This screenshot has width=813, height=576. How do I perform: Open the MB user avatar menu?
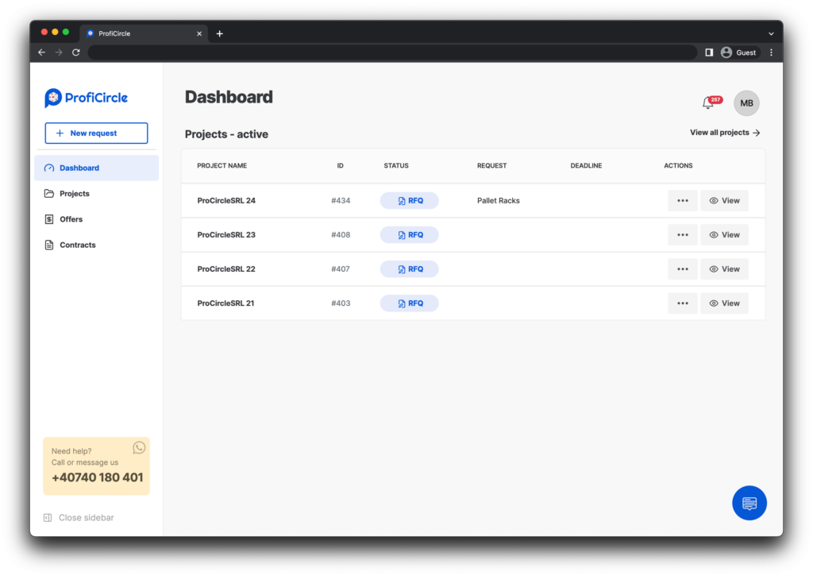coord(746,103)
